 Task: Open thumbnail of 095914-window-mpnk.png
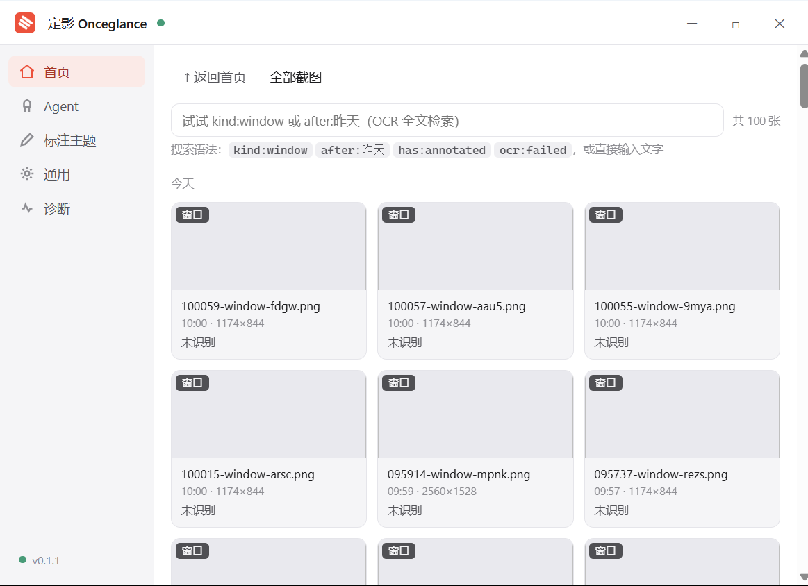476,415
